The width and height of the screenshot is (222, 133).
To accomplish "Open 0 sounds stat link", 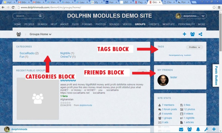I will click(167, 114).
